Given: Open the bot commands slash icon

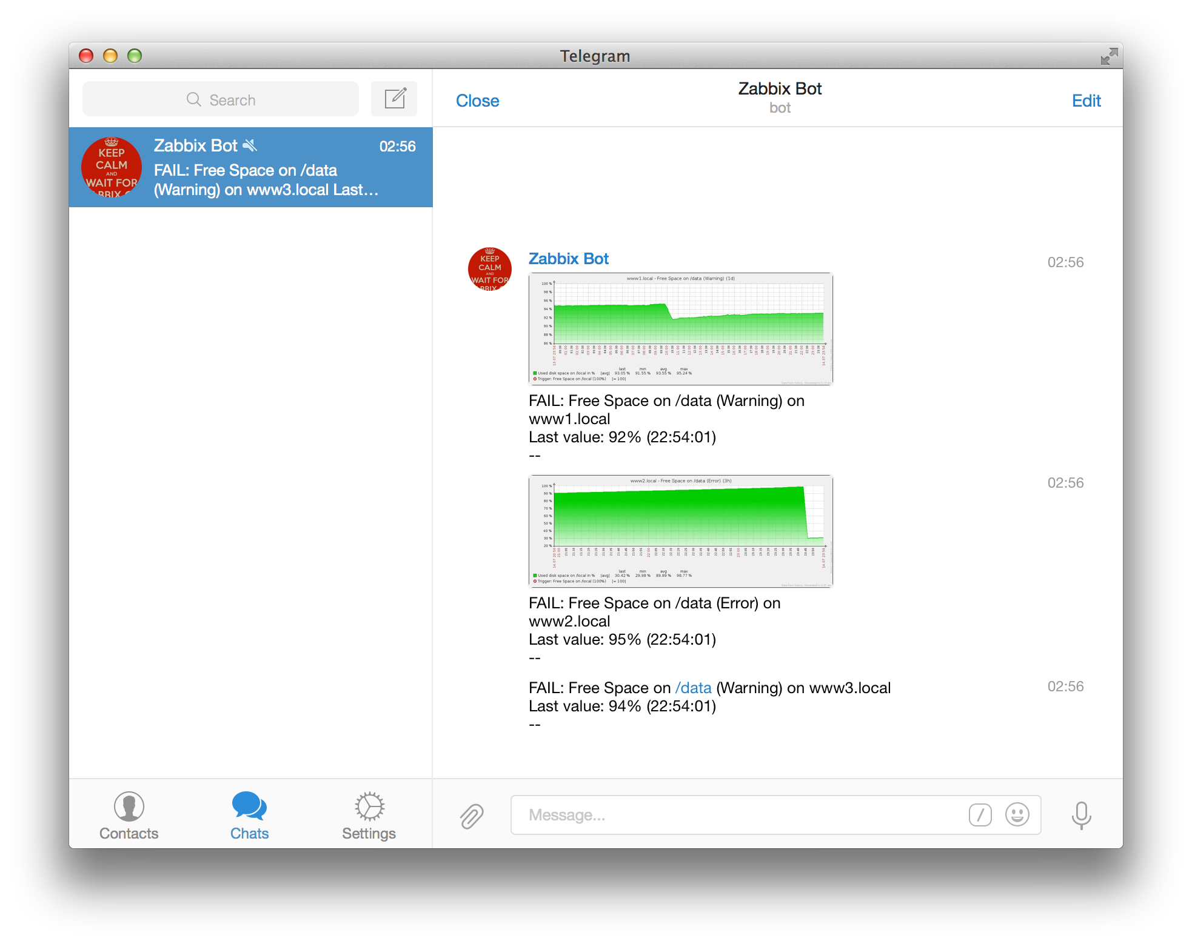Looking at the screenshot, I should pos(980,815).
